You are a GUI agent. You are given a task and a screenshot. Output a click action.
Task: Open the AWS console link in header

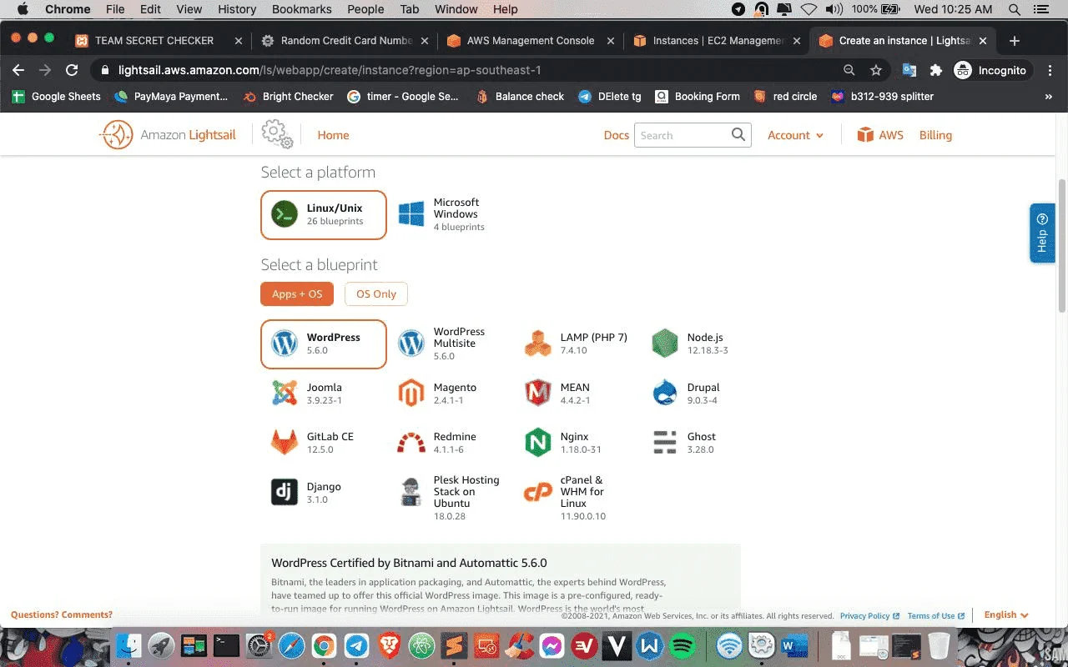point(880,135)
